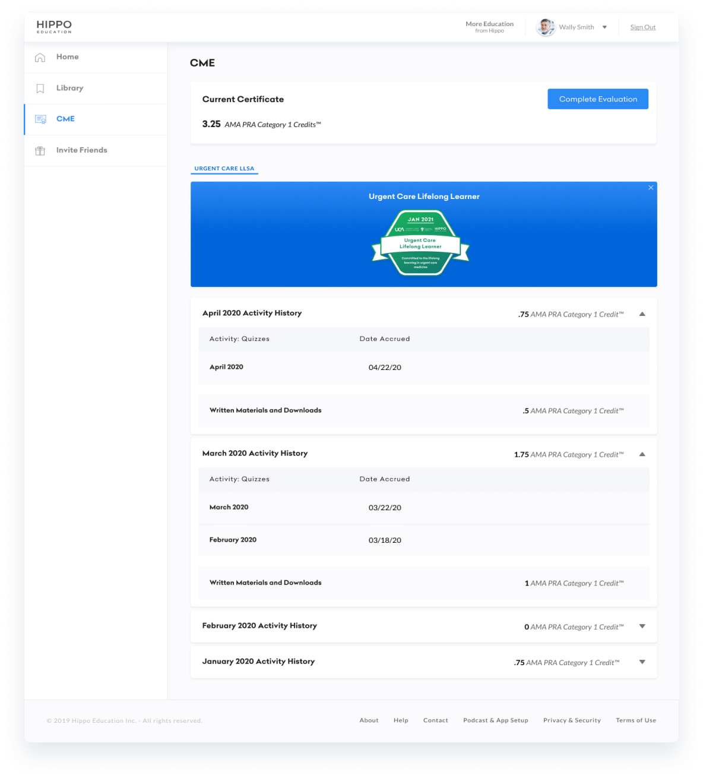Click the Home house icon in sidebar
Image resolution: width=703 pixels, height=778 pixels.
[x=40, y=58]
